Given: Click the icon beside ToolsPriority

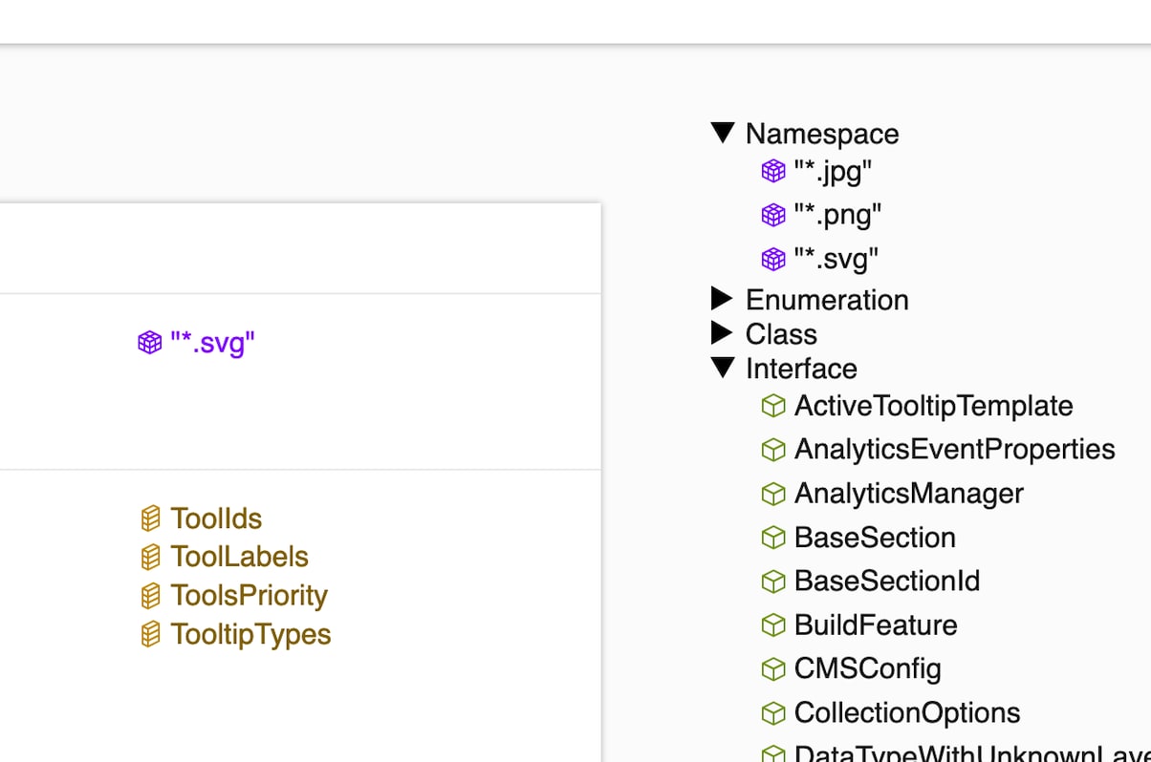Looking at the screenshot, I should point(150,596).
